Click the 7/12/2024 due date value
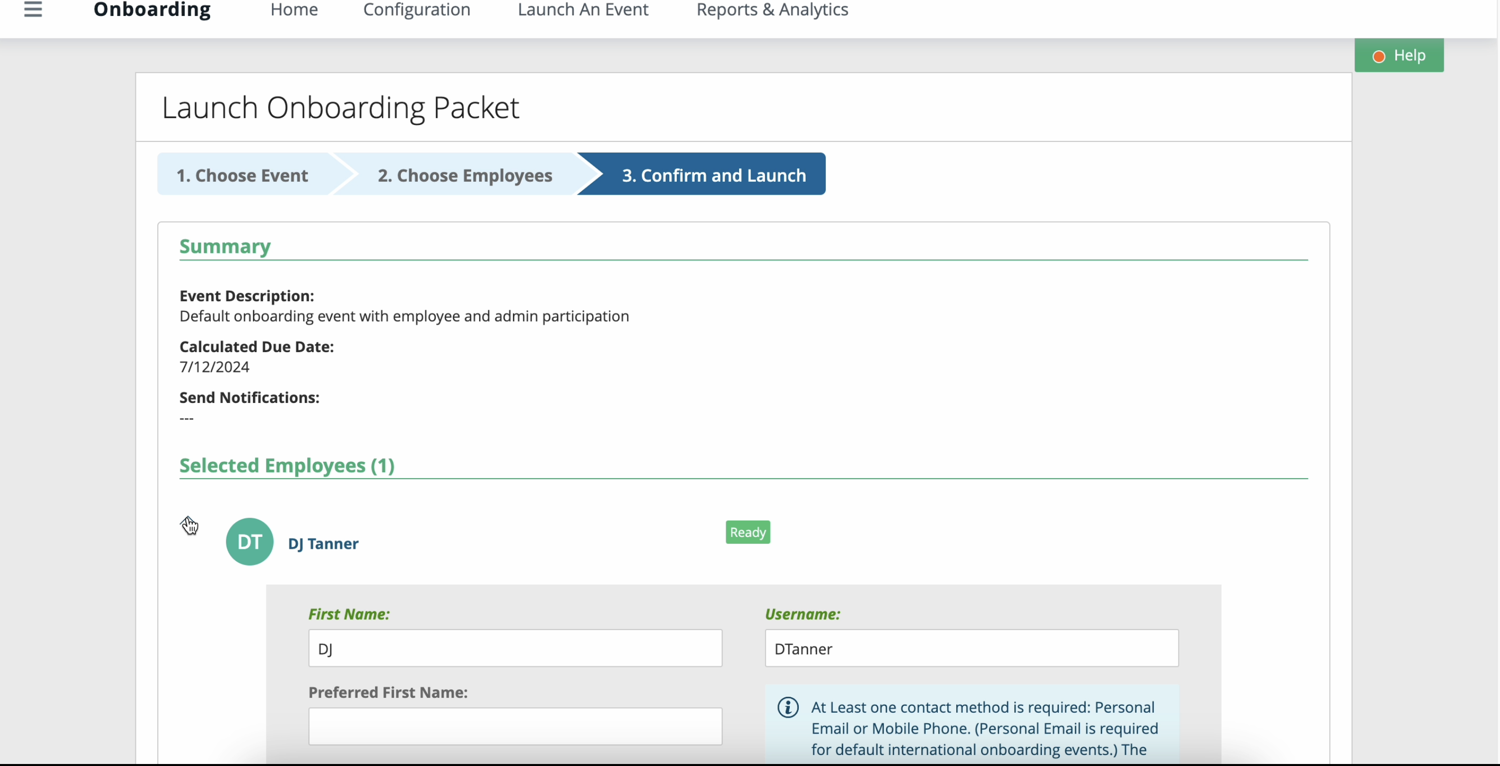This screenshot has height=766, width=1500. click(x=214, y=367)
